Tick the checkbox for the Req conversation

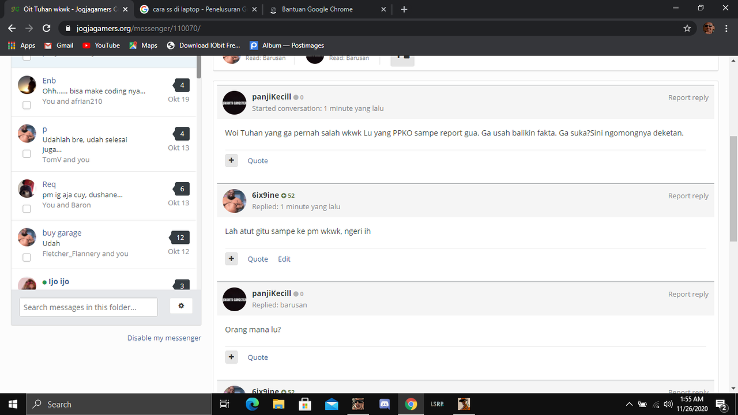pos(27,209)
